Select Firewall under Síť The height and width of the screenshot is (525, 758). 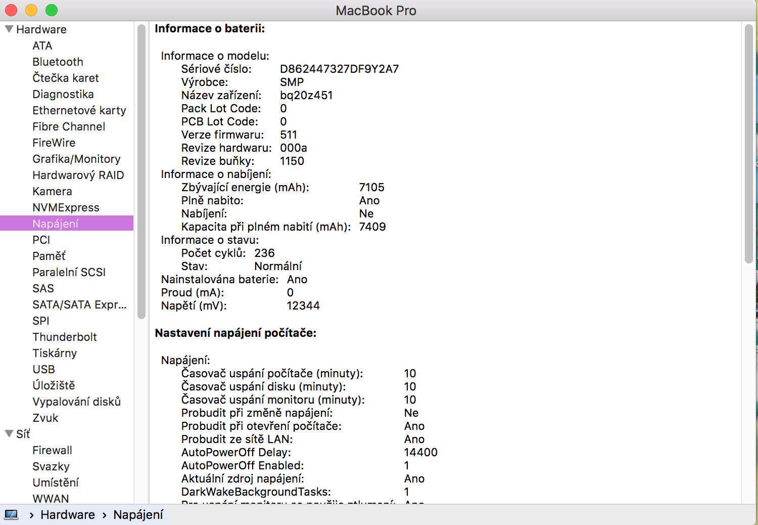pos(52,450)
